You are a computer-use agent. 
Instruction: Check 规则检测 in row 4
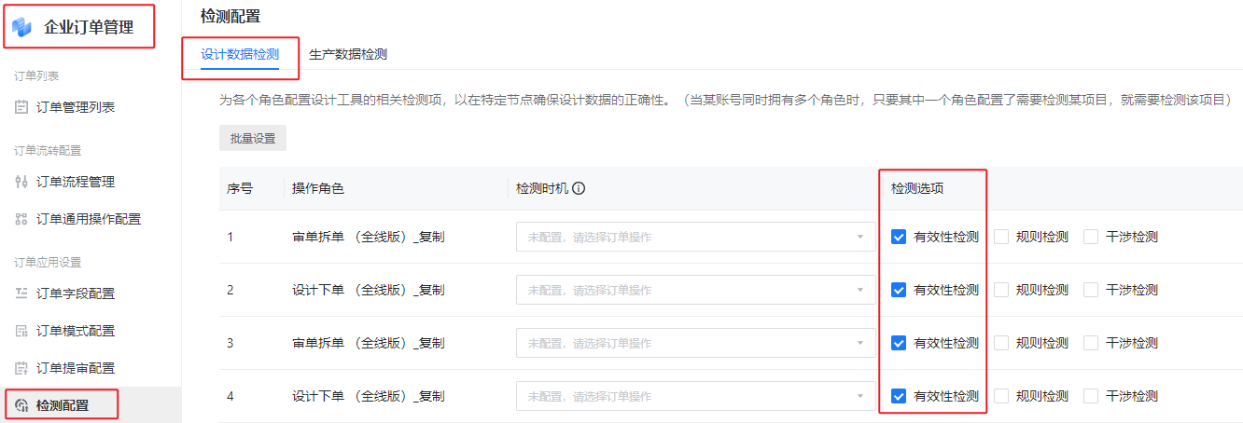1001,396
